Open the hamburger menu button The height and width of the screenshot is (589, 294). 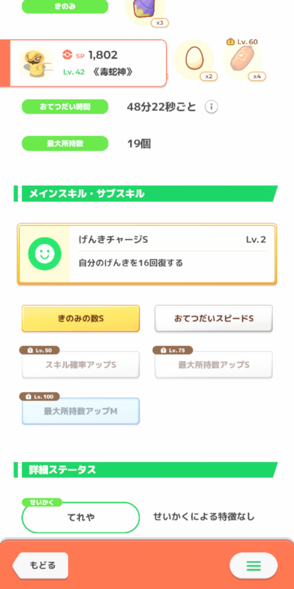pos(253,565)
